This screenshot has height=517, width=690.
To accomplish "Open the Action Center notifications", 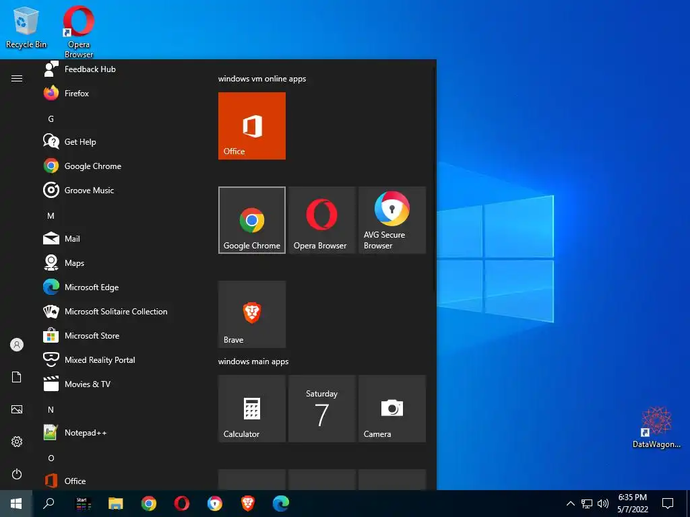I will click(x=668, y=504).
